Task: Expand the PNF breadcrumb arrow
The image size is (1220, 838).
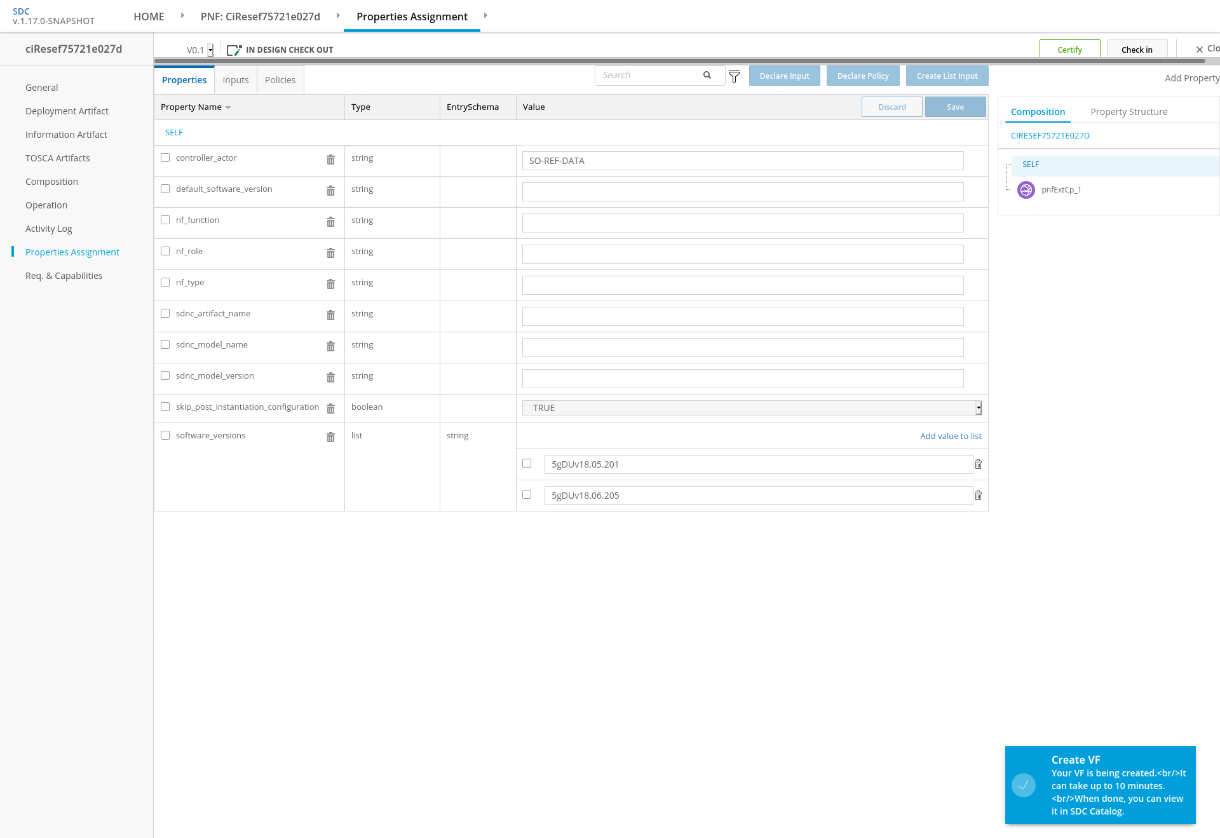Action: 338,15
